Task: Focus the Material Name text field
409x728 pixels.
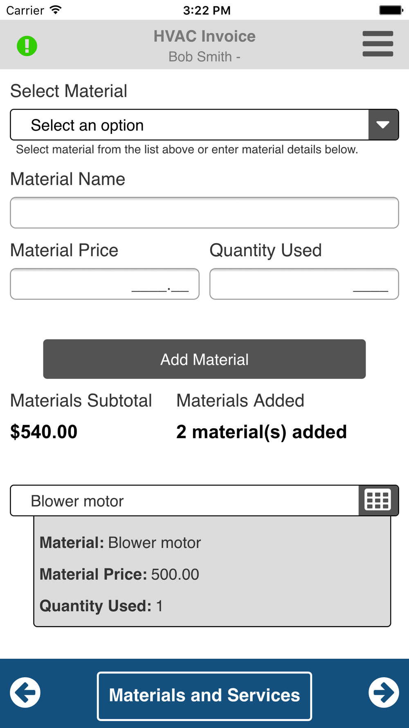Action: 204,213
